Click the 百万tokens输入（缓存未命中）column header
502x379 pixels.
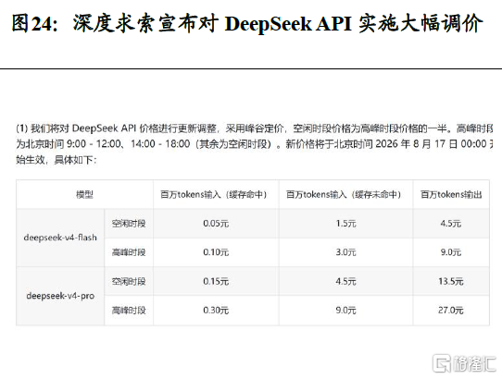coord(345,194)
